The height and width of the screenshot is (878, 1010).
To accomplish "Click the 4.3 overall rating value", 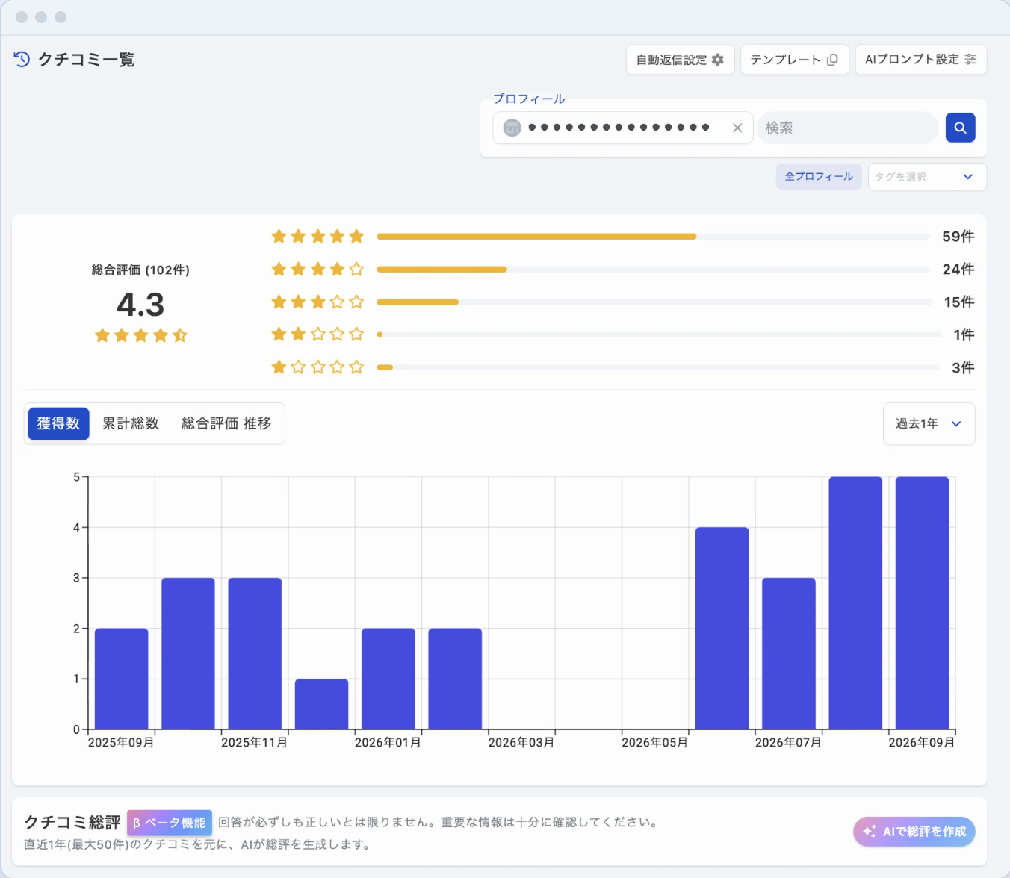I will pyautogui.click(x=140, y=305).
